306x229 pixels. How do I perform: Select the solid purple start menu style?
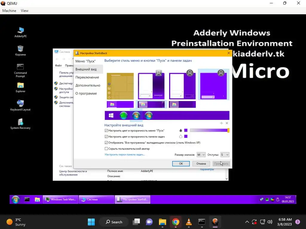click(214, 84)
